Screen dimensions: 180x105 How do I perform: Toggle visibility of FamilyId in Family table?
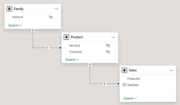tap(51, 17)
